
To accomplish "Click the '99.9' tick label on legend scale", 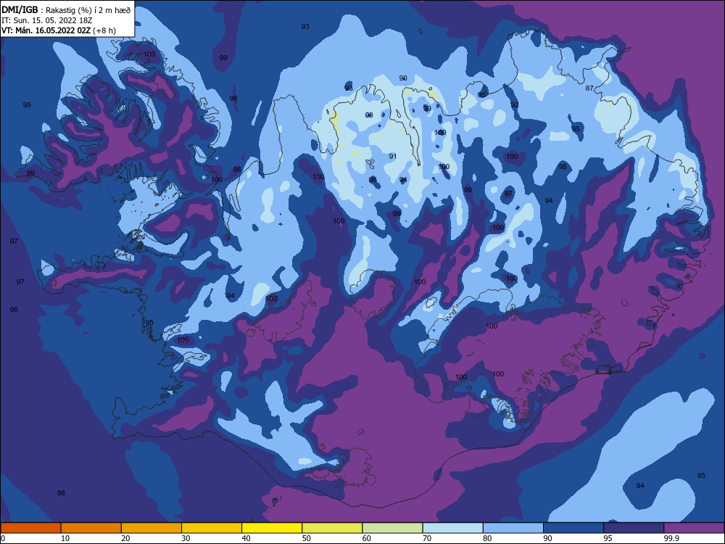I will tap(671, 538).
